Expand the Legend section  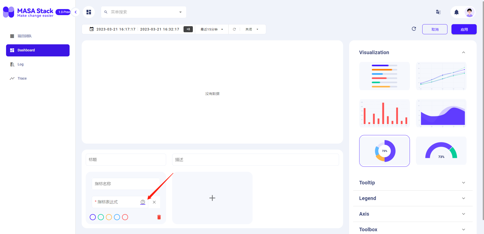pyautogui.click(x=413, y=198)
